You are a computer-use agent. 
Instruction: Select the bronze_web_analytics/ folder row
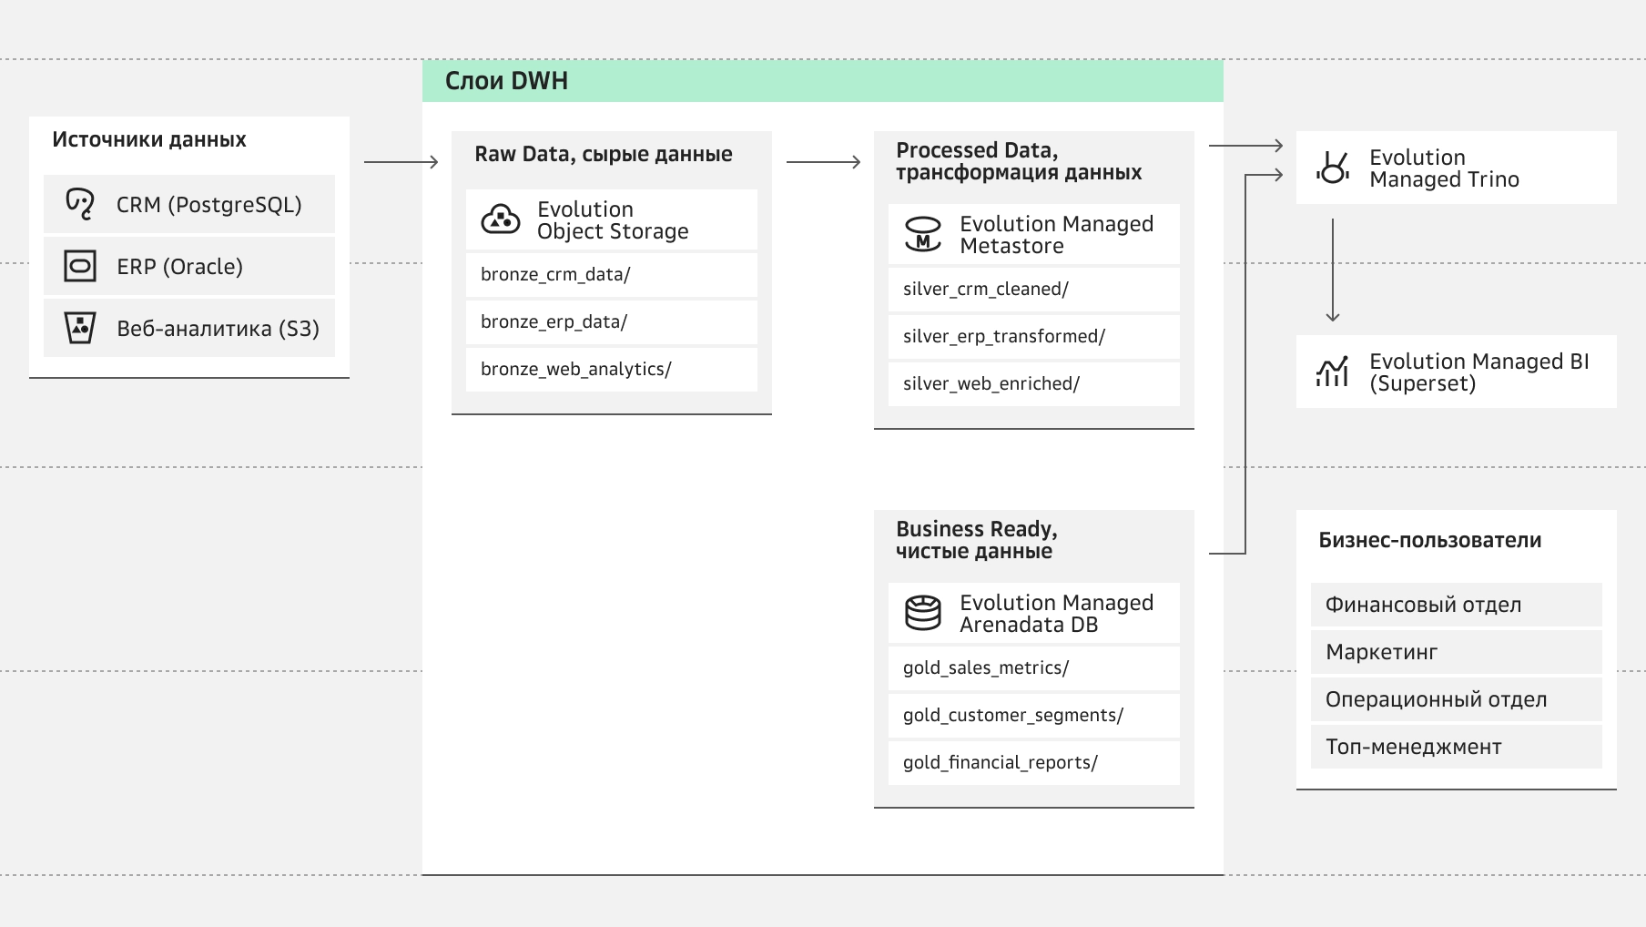coord(611,370)
